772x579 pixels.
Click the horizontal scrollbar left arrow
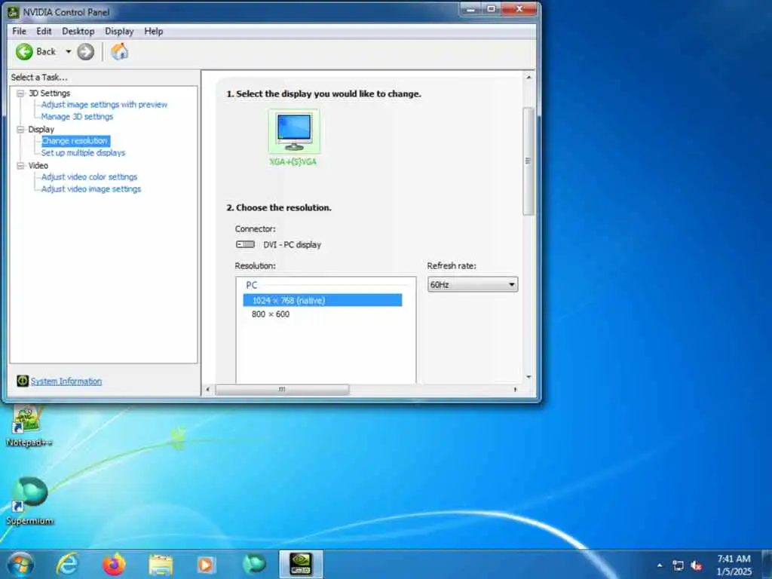(208, 390)
